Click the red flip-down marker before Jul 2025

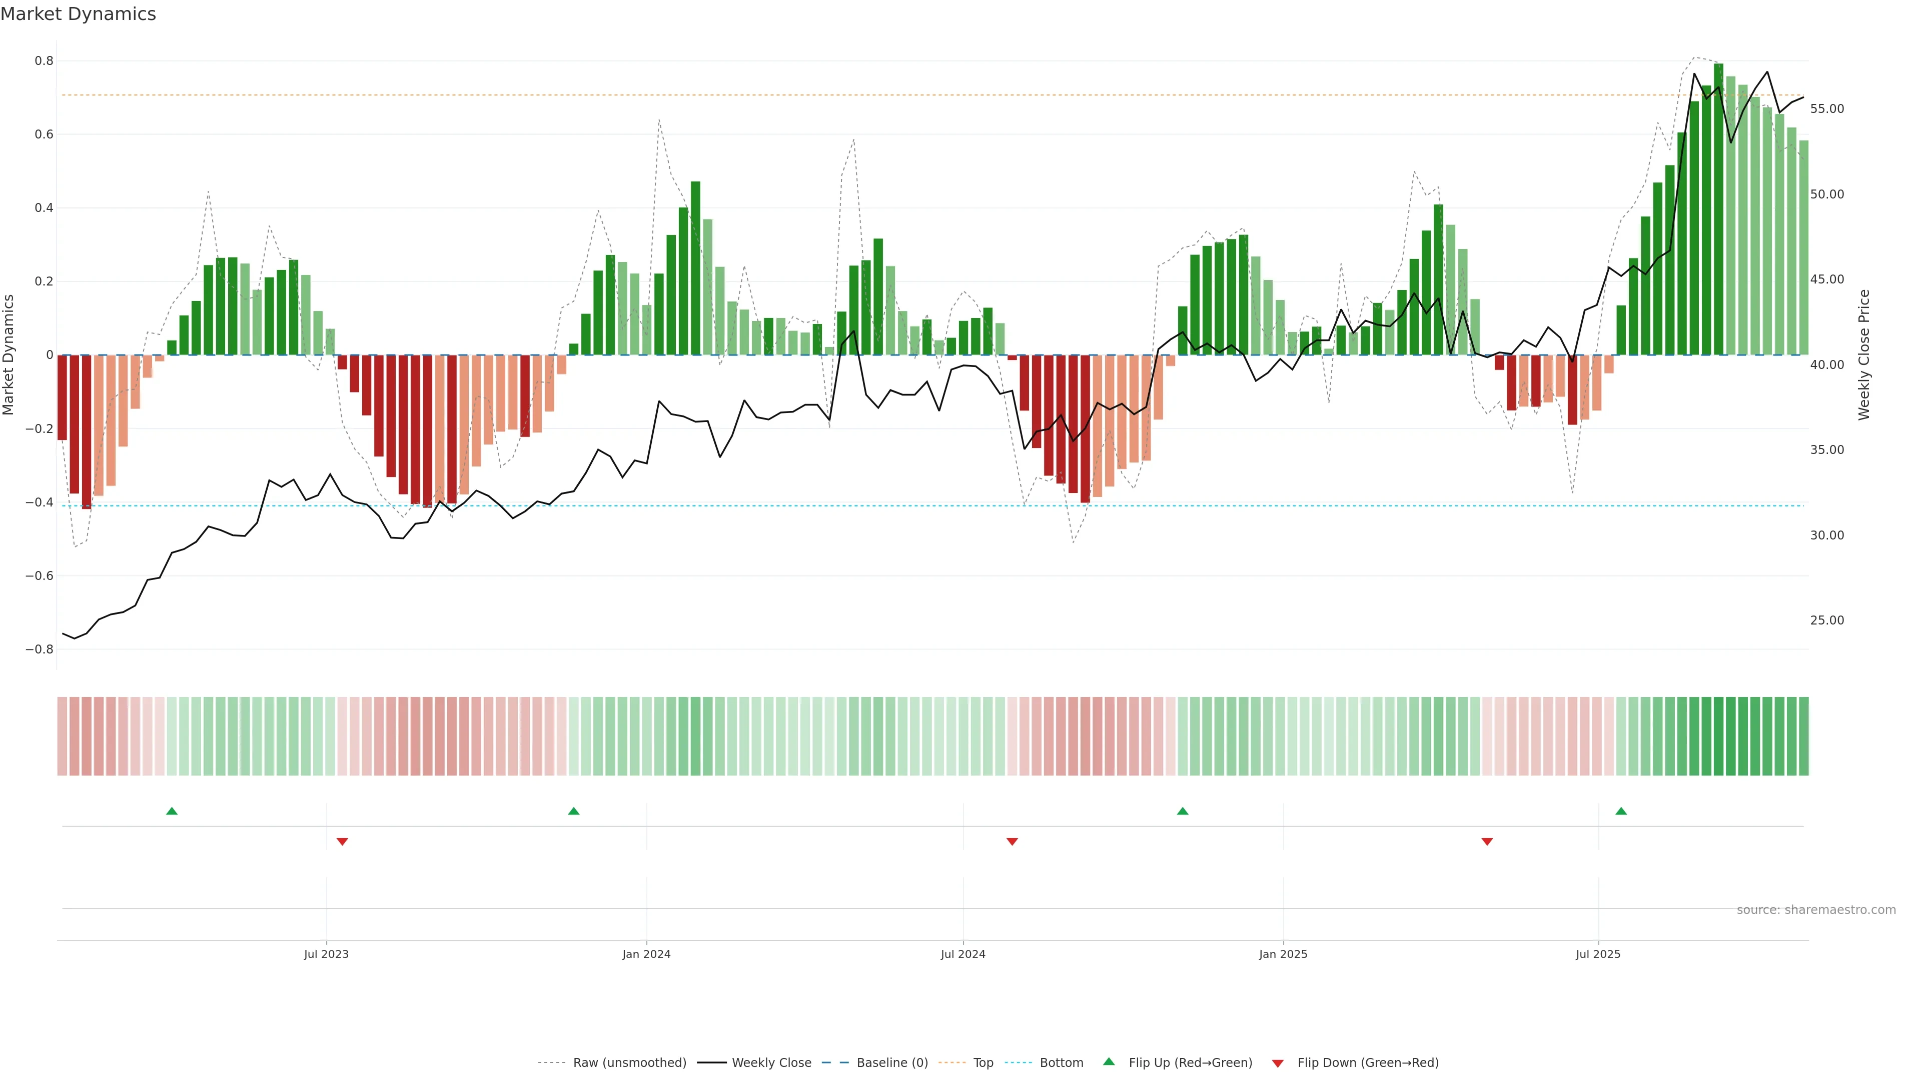coord(1487,841)
